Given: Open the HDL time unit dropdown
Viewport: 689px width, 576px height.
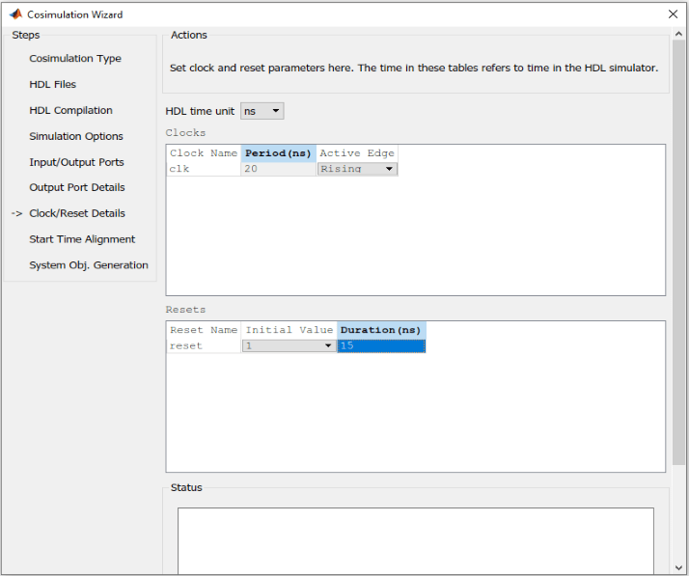Looking at the screenshot, I should click(x=262, y=111).
